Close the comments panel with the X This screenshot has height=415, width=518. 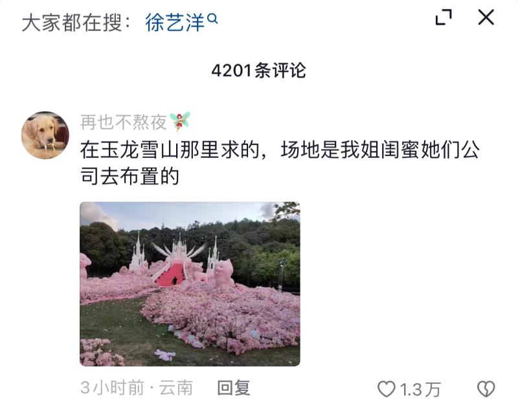486,17
